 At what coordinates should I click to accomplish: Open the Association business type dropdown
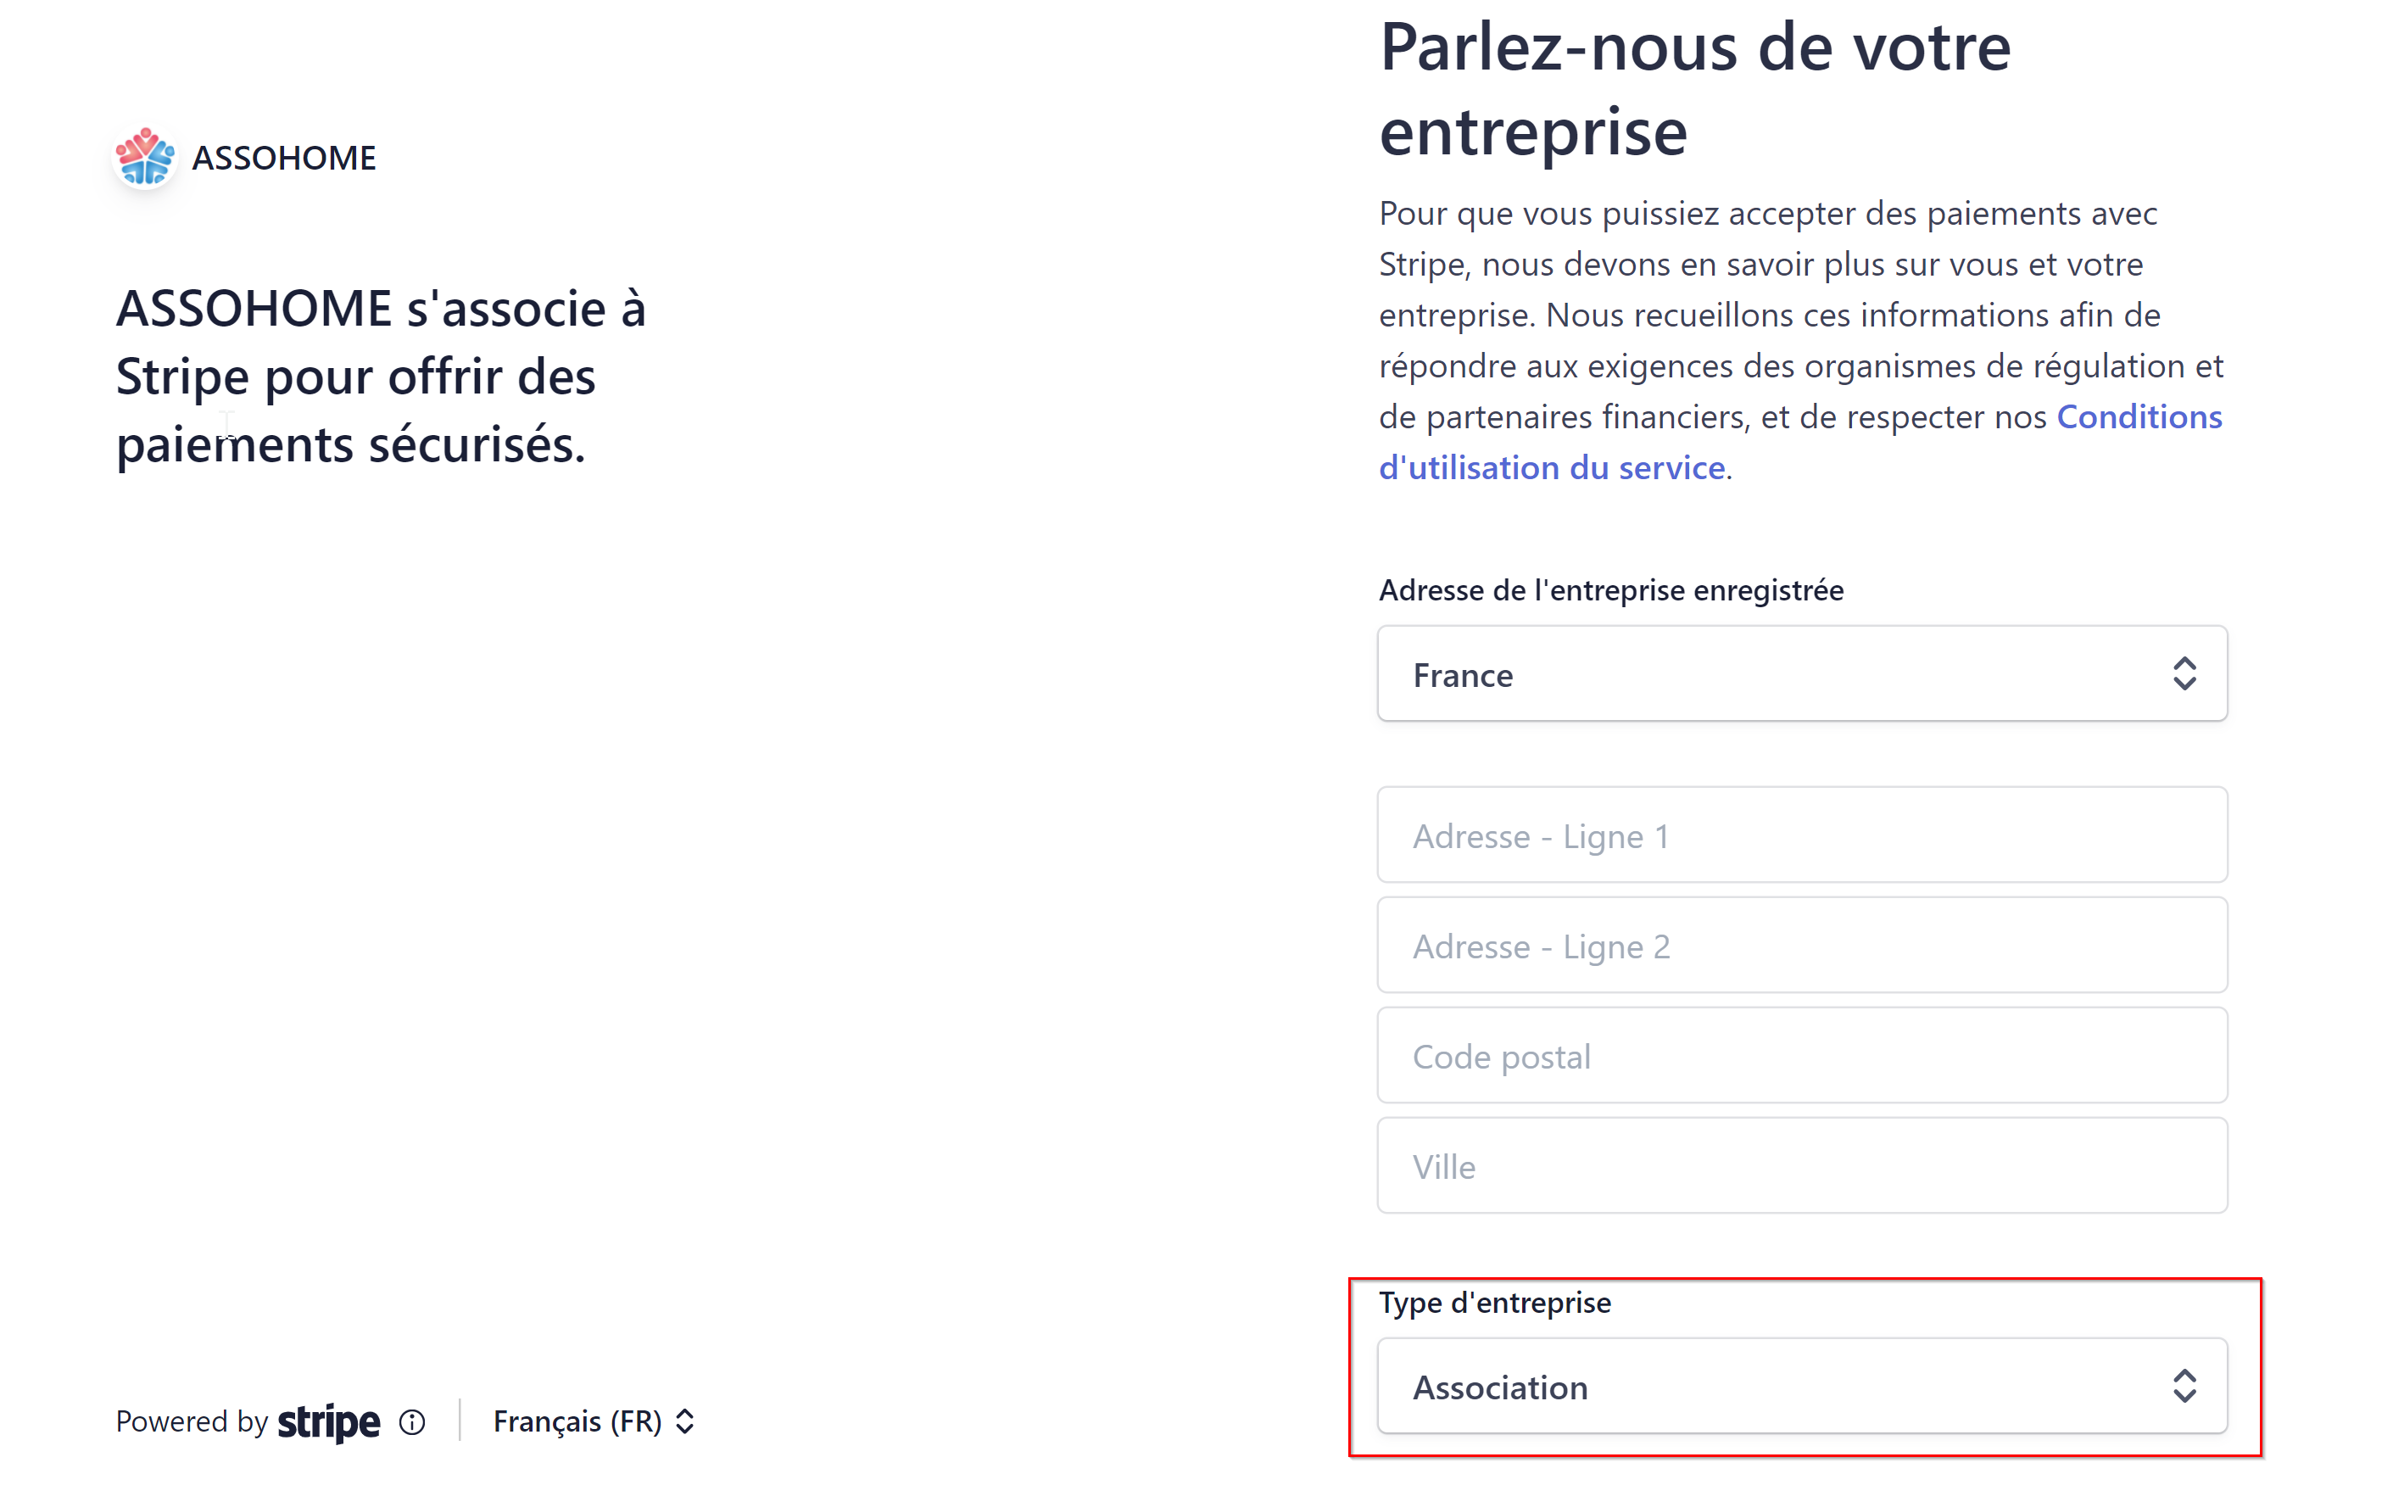(x=1801, y=1386)
